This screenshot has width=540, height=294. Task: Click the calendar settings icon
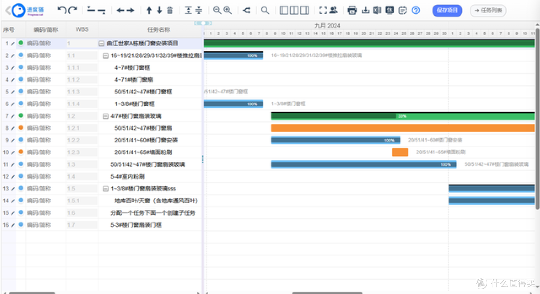point(402,10)
